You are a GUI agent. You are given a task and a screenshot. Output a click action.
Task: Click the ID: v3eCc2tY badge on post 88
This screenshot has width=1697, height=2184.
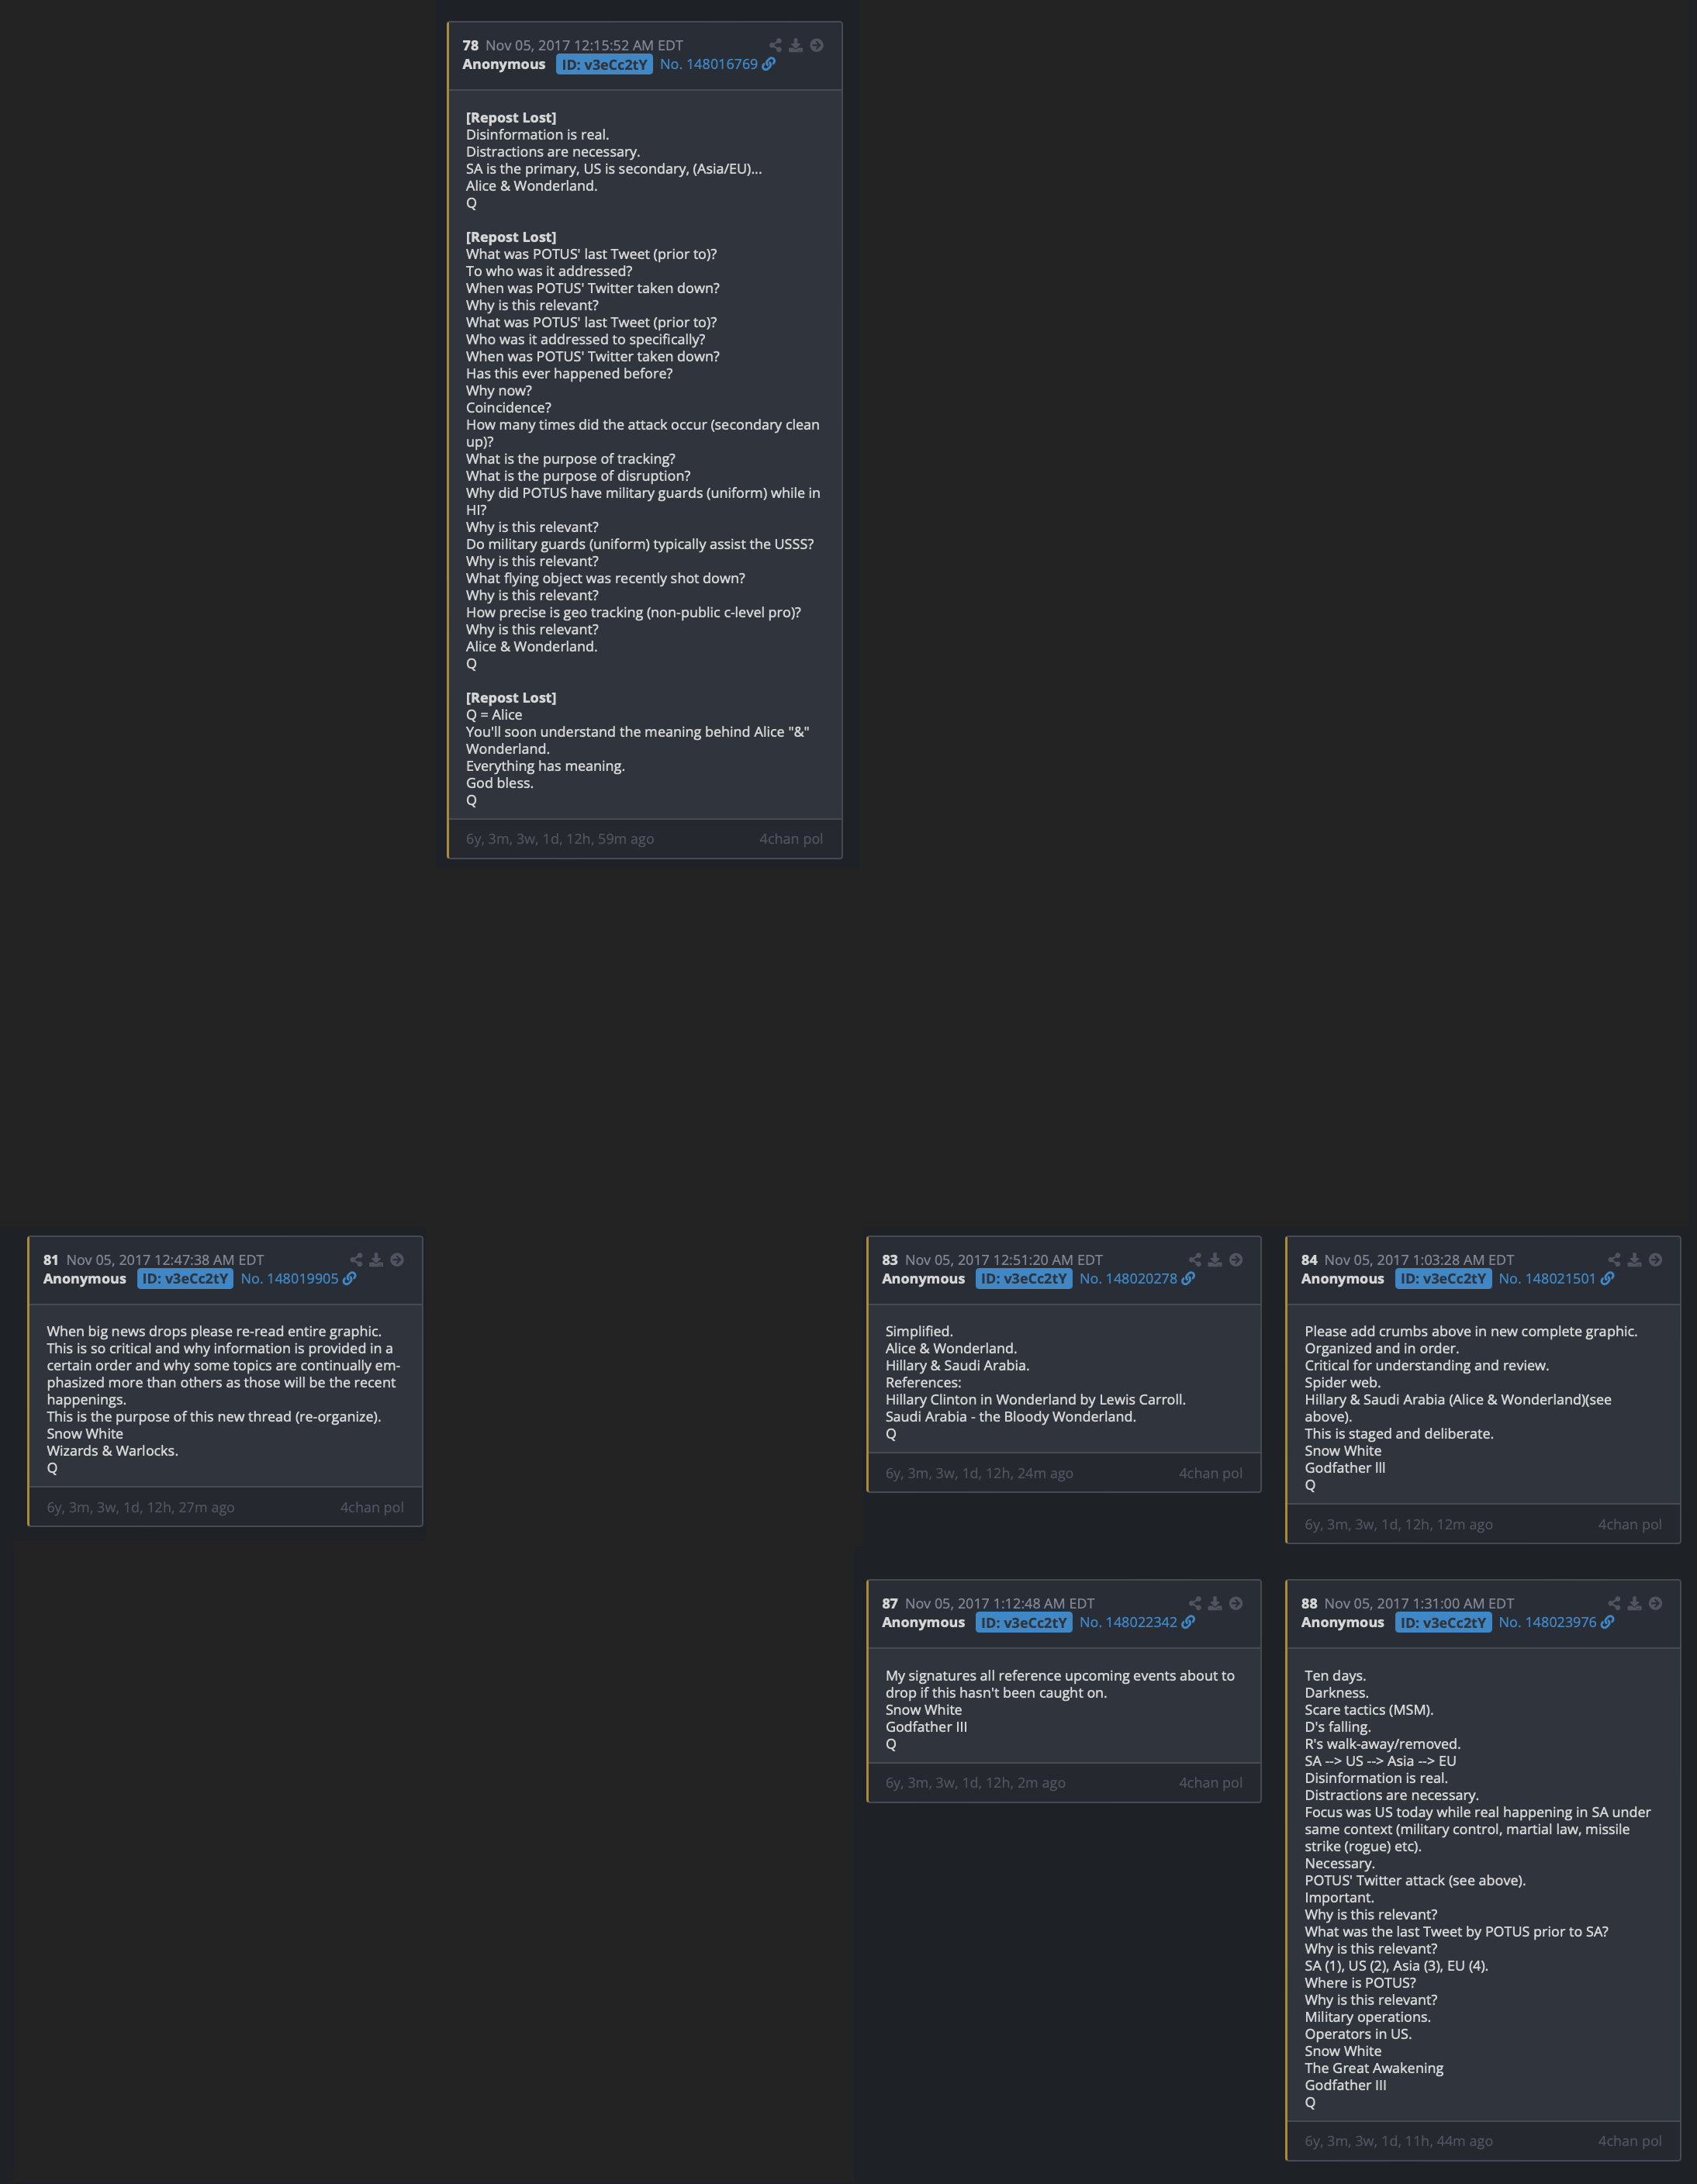tap(1443, 1623)
